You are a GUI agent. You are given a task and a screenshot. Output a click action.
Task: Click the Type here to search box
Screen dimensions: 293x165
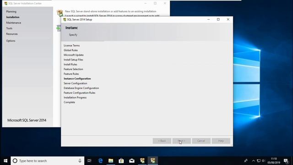(48, 161)
